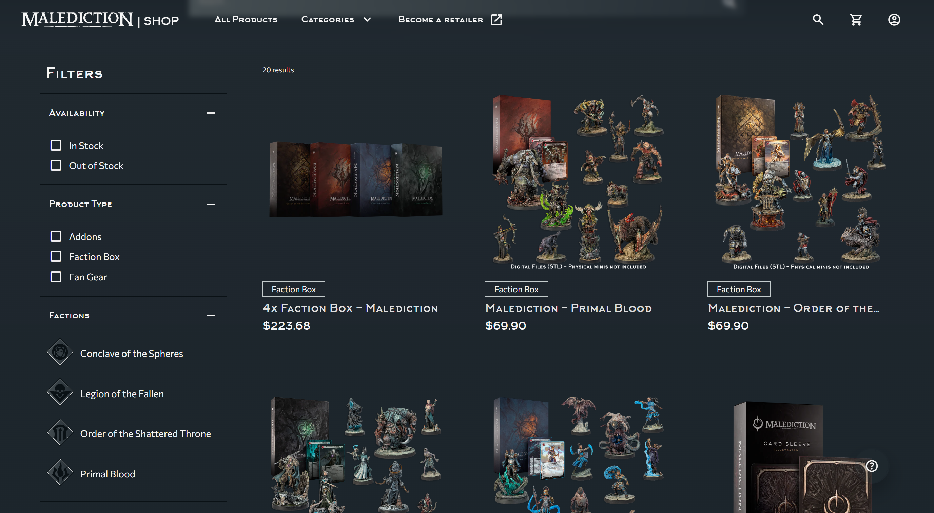This screenshot has width=934, height=513.
Task: Collapse the Factions filter section
Action: [x=211, y=315]
